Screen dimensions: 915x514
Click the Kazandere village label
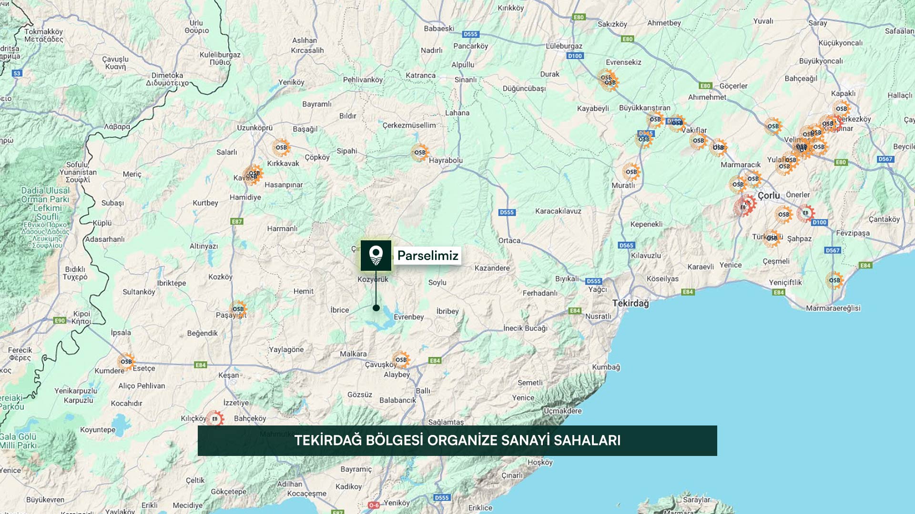(492, 268)
